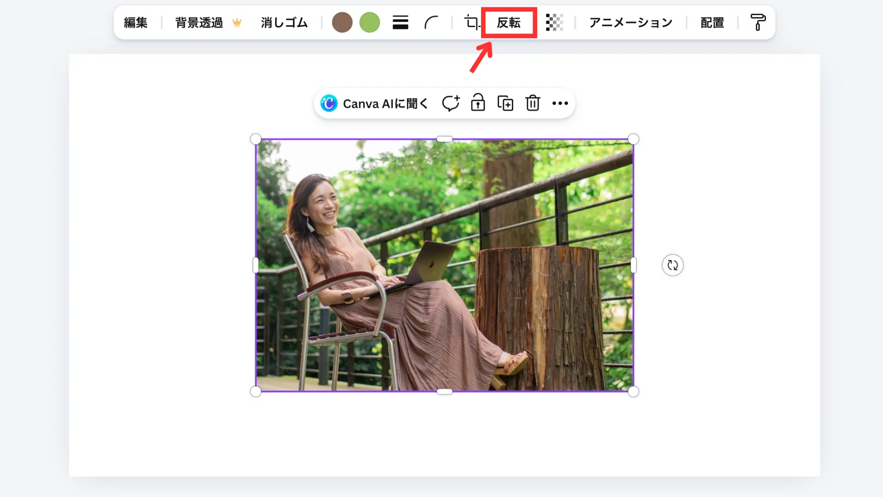Click the rotate handle beside the image
Image resolution: width=883 pixels, height=497 pixels.
tap(672, 265)
